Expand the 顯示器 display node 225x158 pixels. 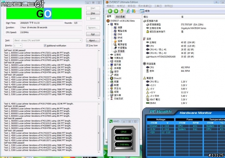(x=109, y=65)
